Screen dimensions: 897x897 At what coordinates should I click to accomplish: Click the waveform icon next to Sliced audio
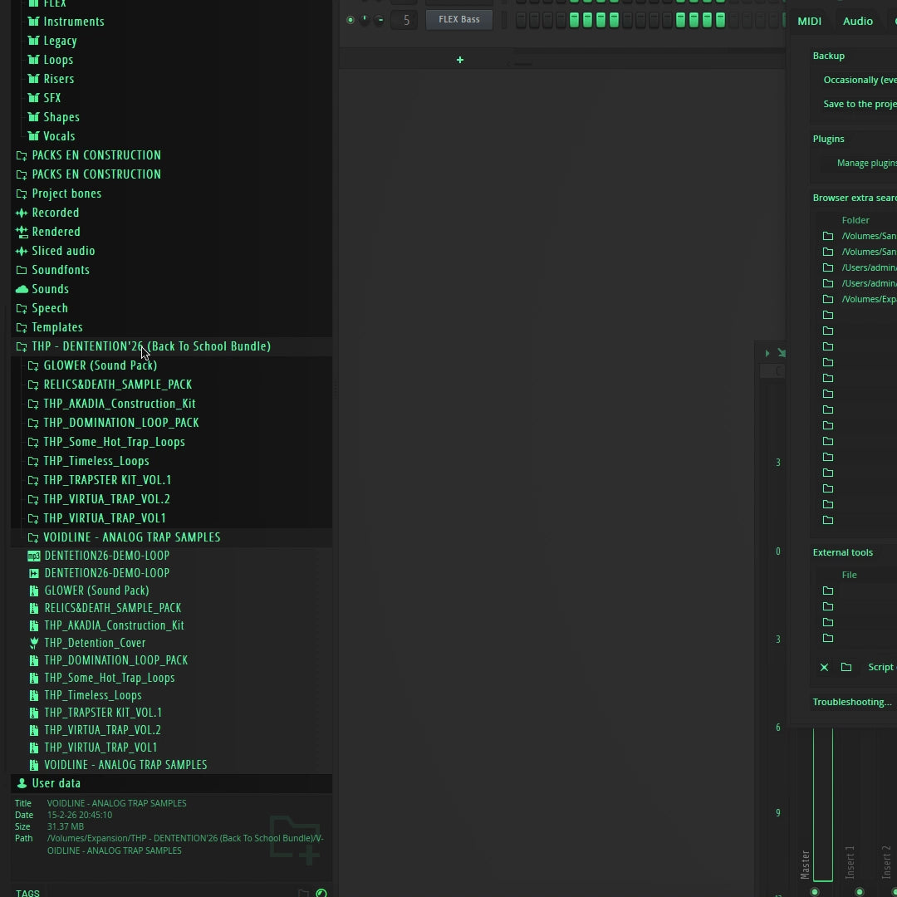click(22, 251)
